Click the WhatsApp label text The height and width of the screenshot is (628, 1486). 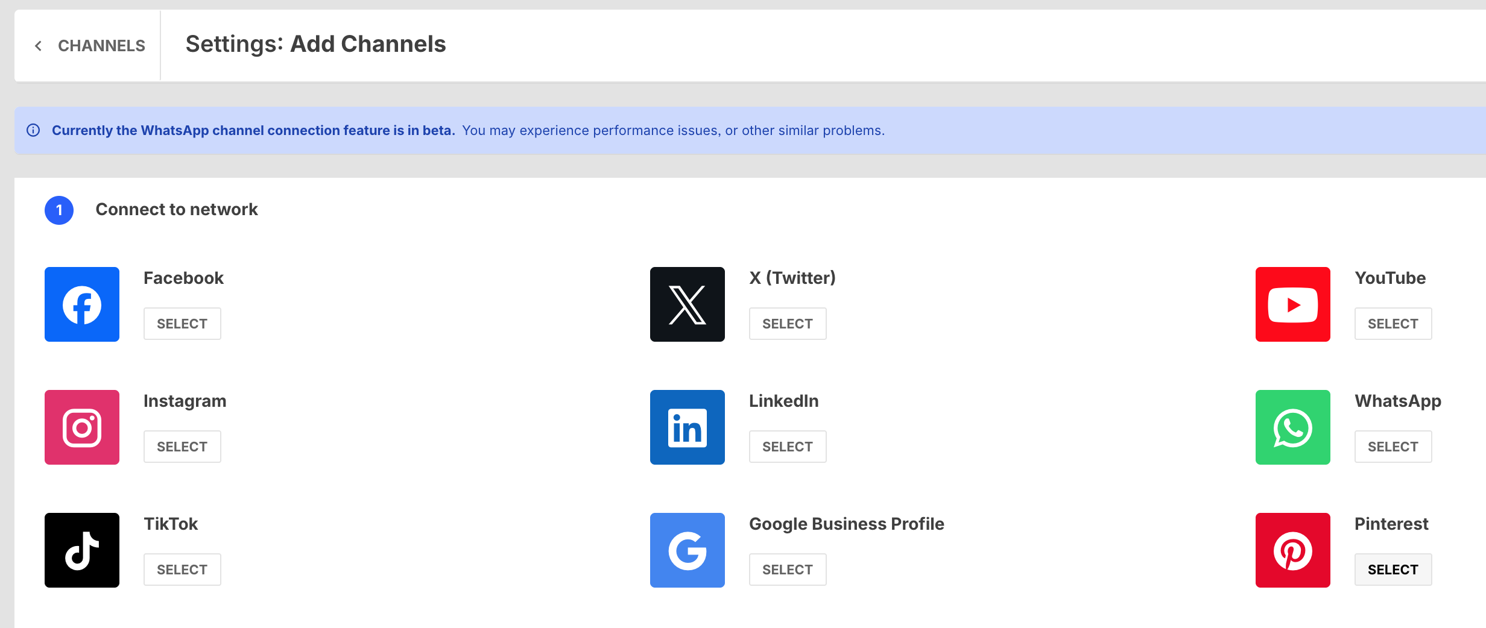[1398, 401]
